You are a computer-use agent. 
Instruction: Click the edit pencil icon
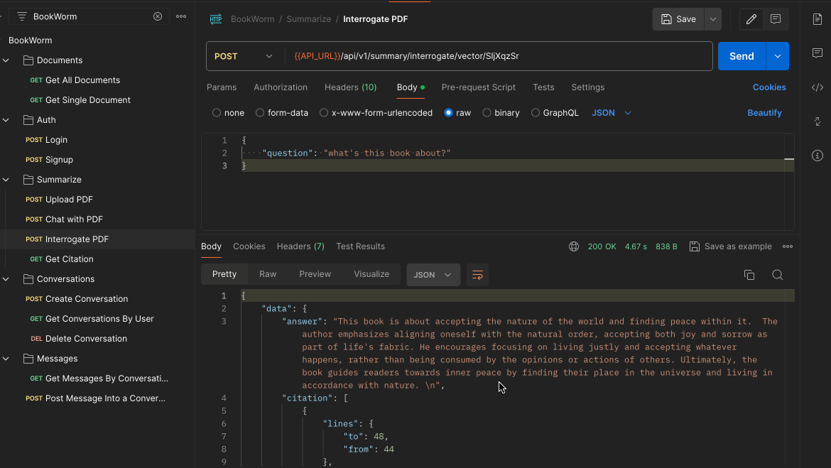(751, 19)
